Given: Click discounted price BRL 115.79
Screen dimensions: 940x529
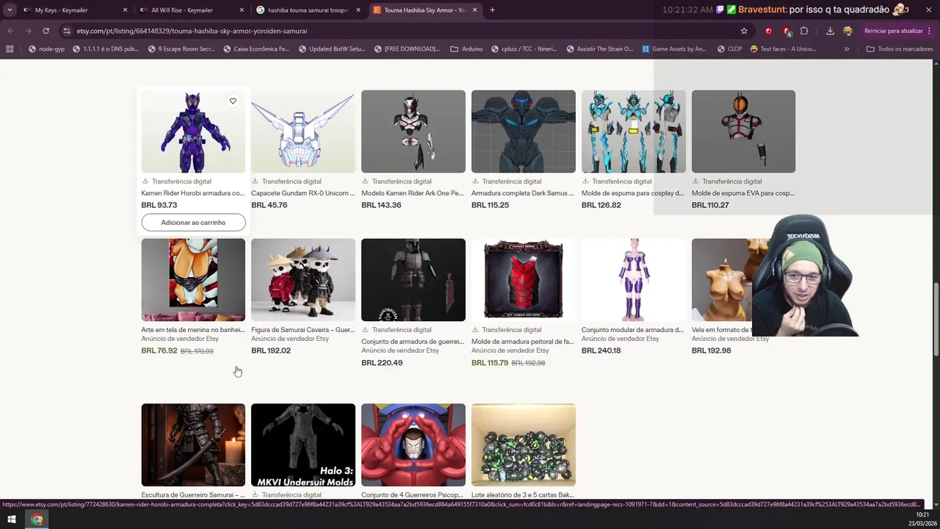Looking at the screenshot, I should point(490,362).
